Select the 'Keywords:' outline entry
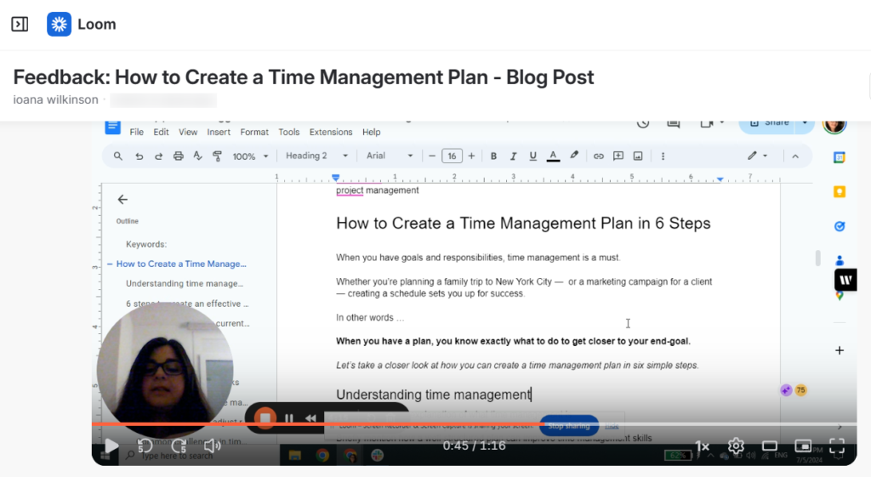 click(x=146, y=244)
